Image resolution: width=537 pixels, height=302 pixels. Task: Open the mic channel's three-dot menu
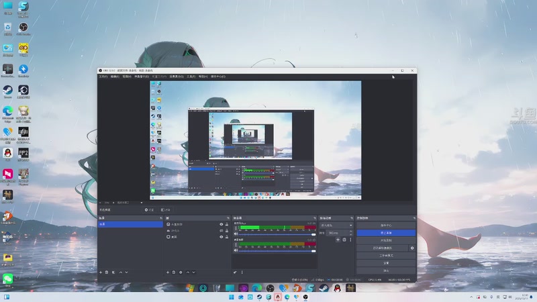pos(236,229)
